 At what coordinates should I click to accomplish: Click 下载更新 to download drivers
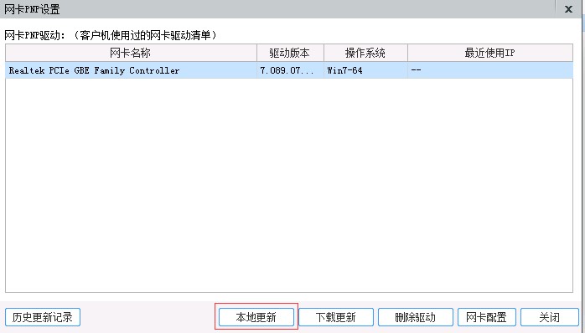click(336, 317)
